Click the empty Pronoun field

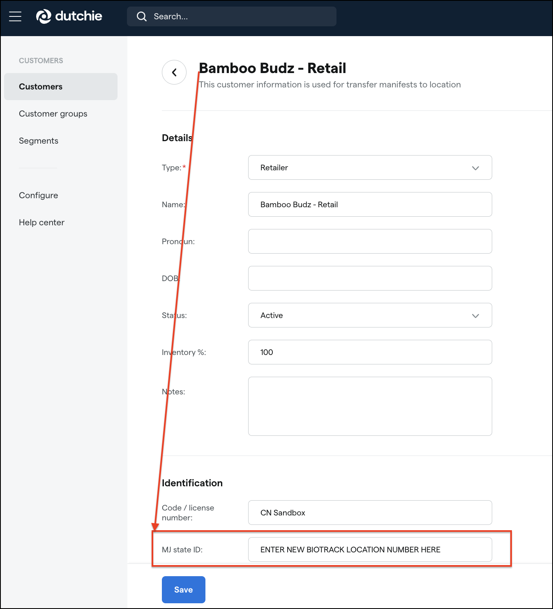pyautogui.click(x=370, y=241)
